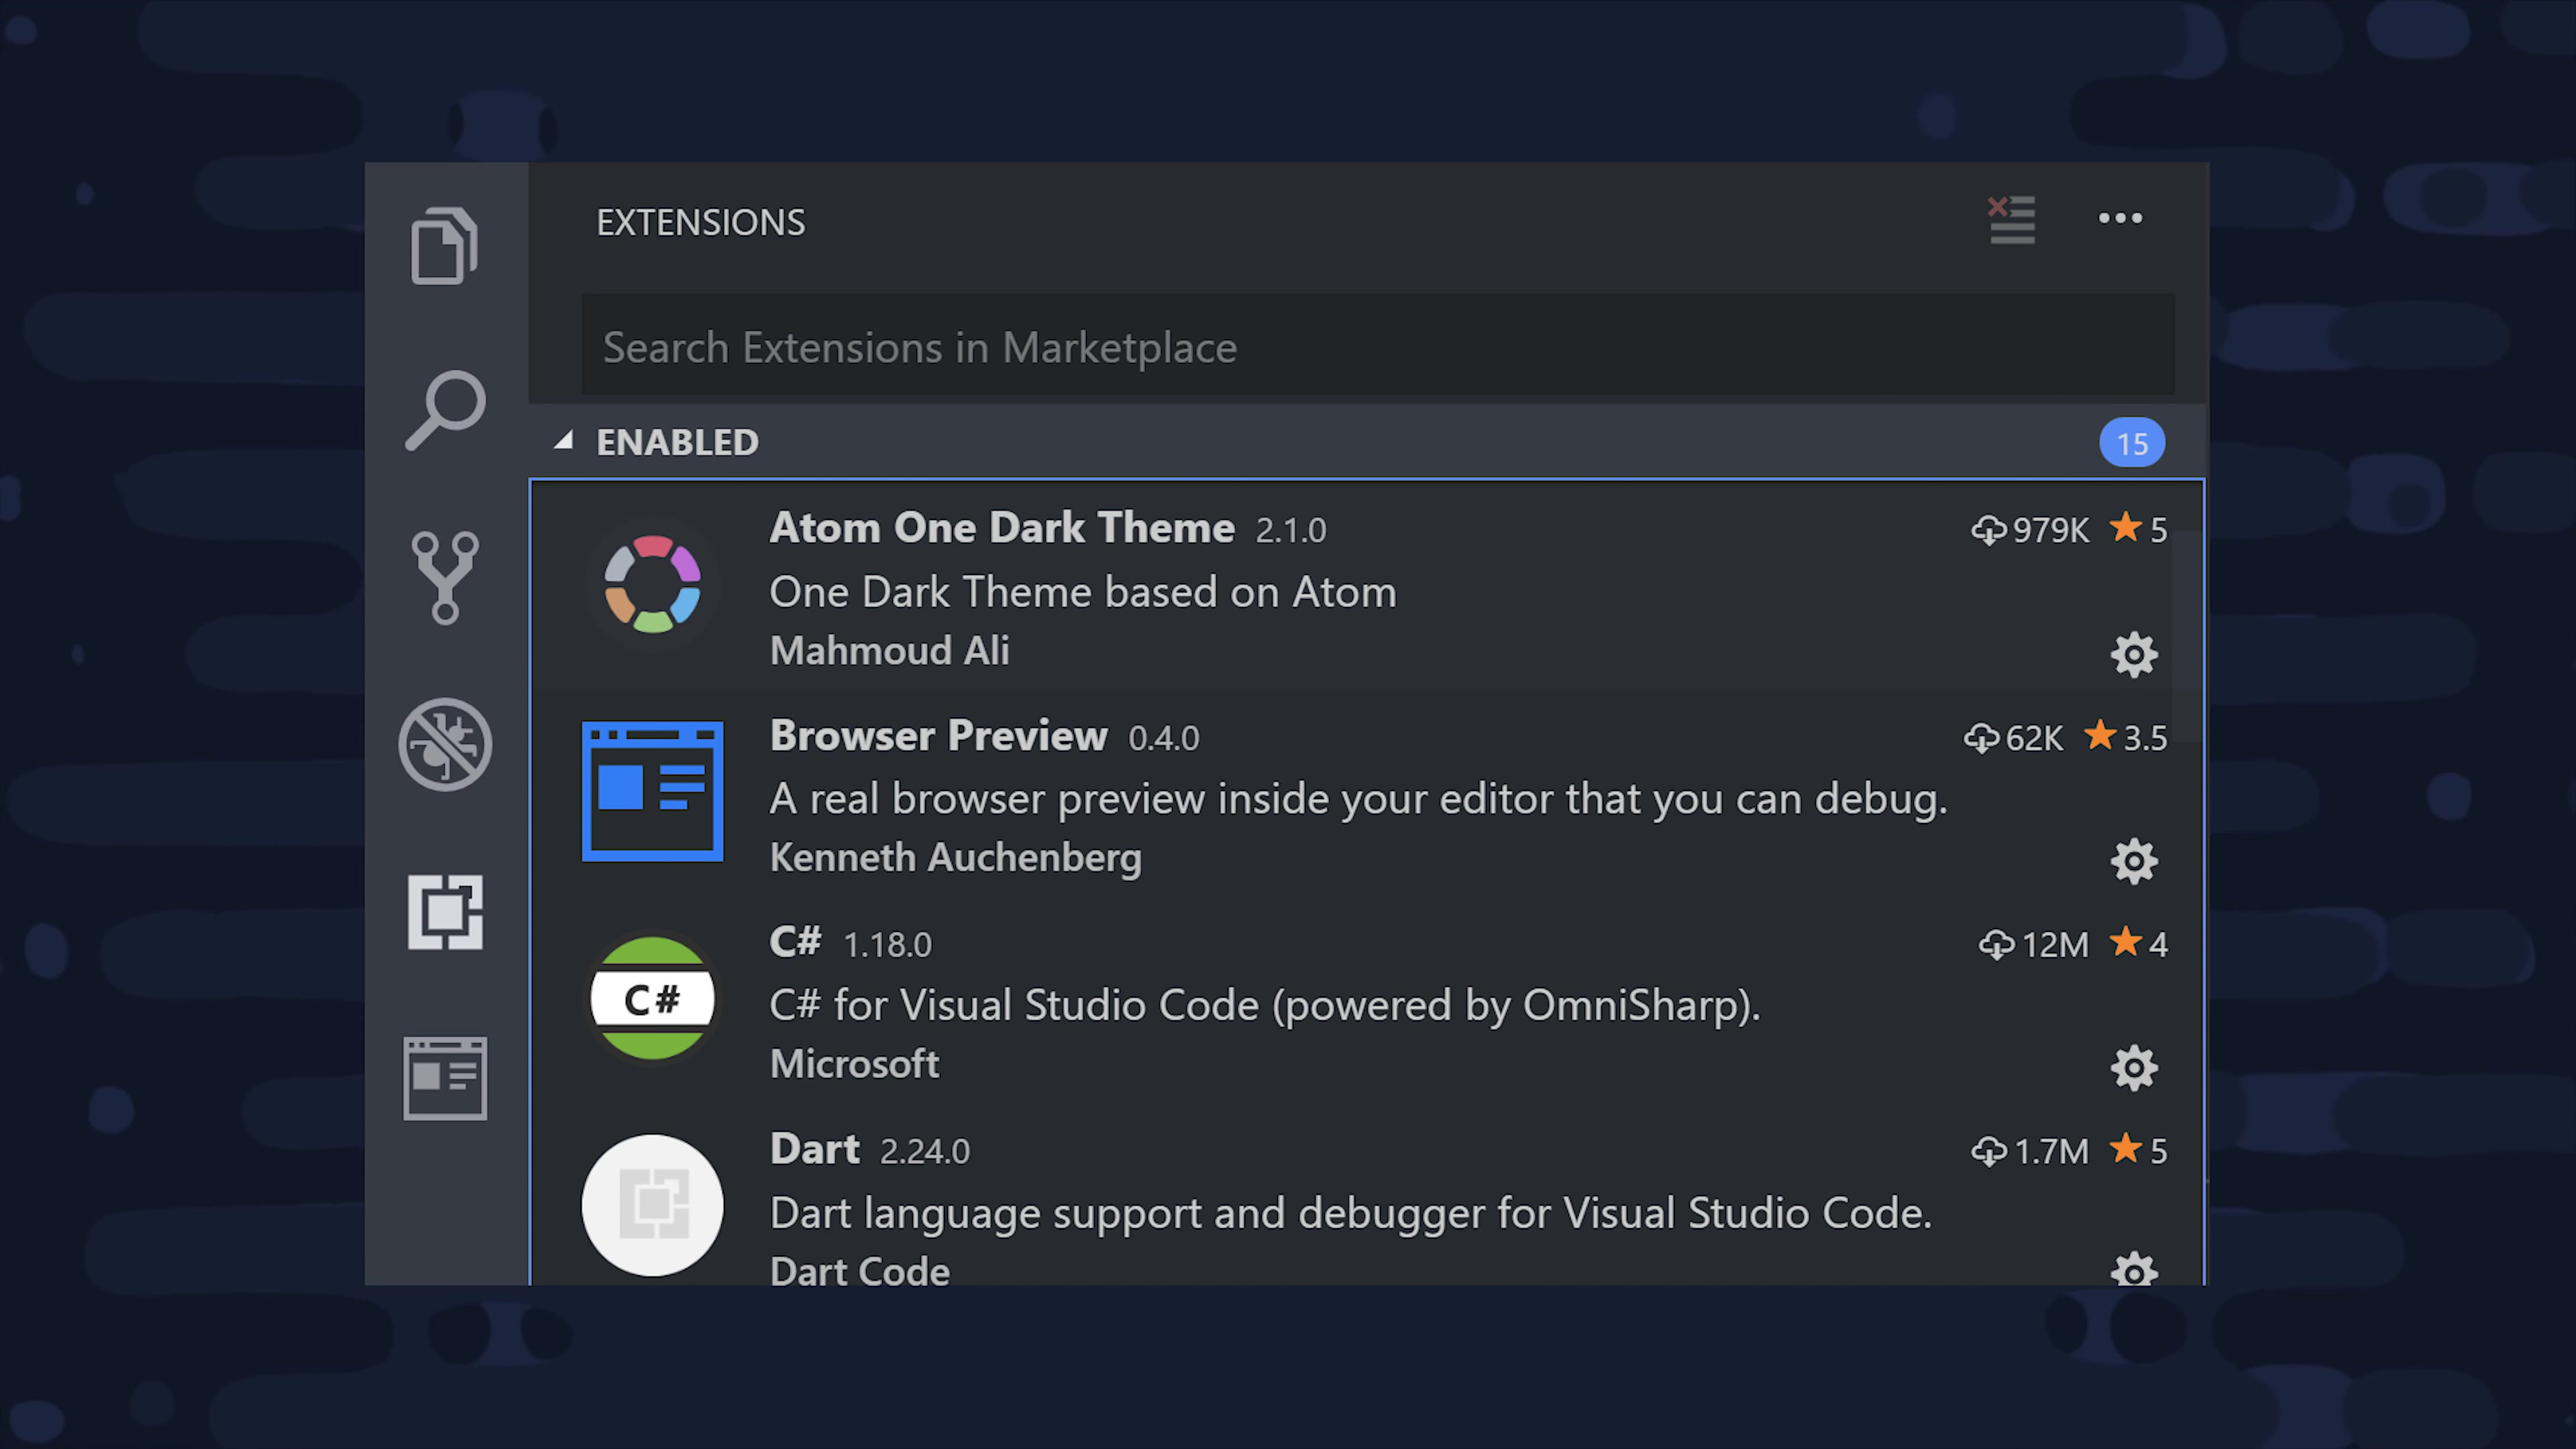This screenshot has height=1449, width=2576.
Task: Click the 979K download count
Action: 2050,530
